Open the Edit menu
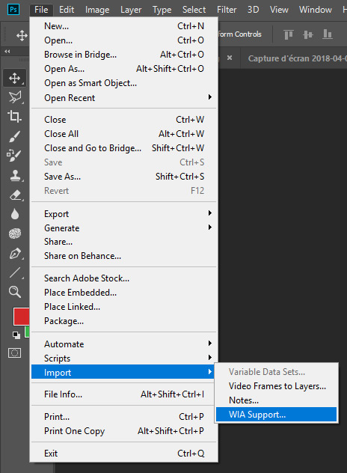 point(67,10)
